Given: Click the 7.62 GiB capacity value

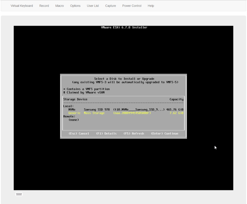Looking at the screenshot, I should pos(177,113).
